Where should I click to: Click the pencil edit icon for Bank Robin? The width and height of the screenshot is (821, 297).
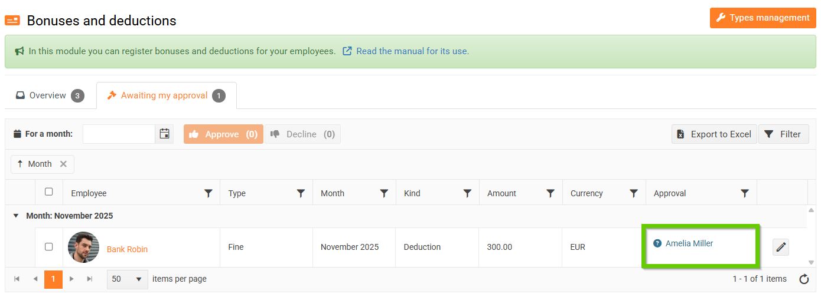(x=781, y=247)
